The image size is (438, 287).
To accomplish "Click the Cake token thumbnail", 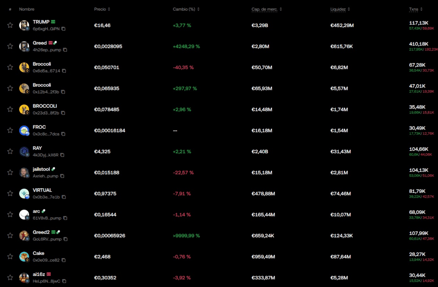I will pyautogui.click(x=24, y=257).
